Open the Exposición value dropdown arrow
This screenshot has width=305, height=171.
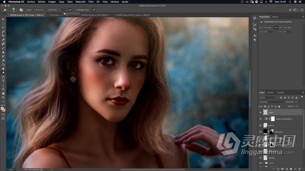[65, 10]
